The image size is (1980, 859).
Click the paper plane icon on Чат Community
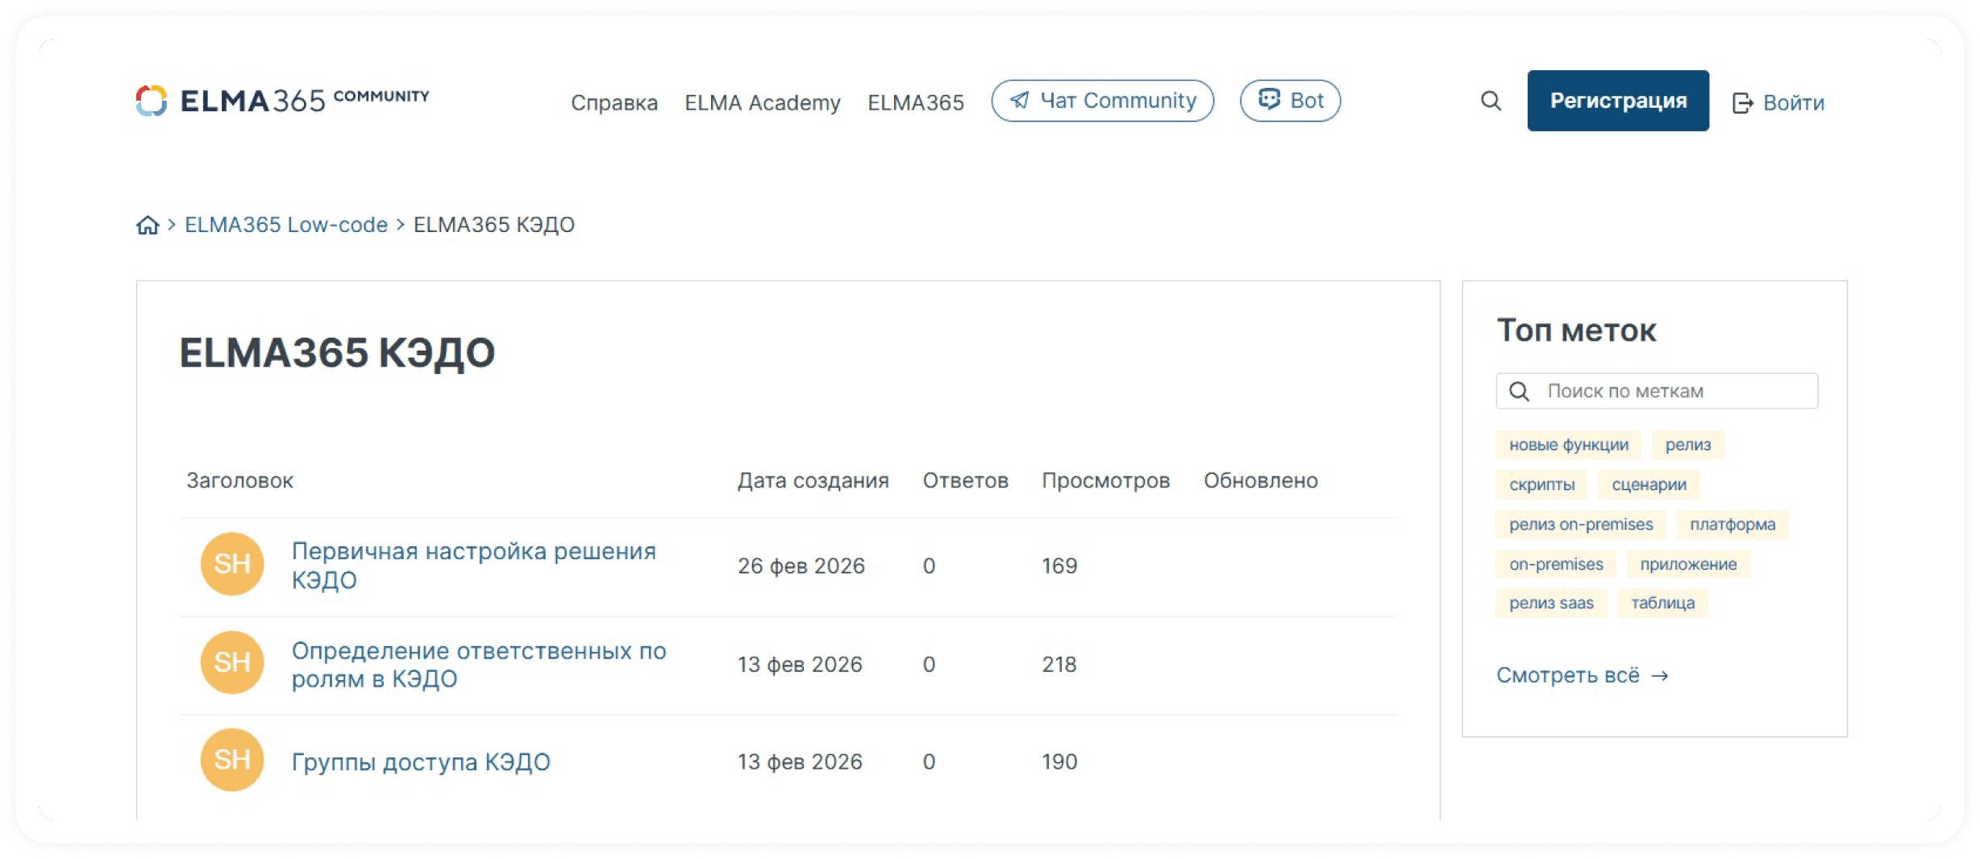tap(1021, 102)
